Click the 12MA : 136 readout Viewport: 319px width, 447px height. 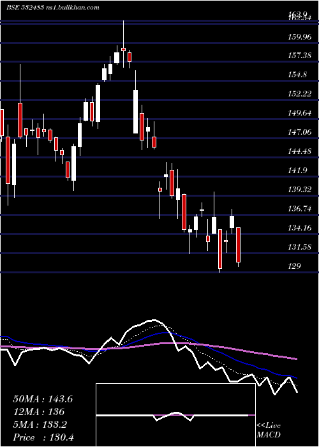click(x=38, y=412)
